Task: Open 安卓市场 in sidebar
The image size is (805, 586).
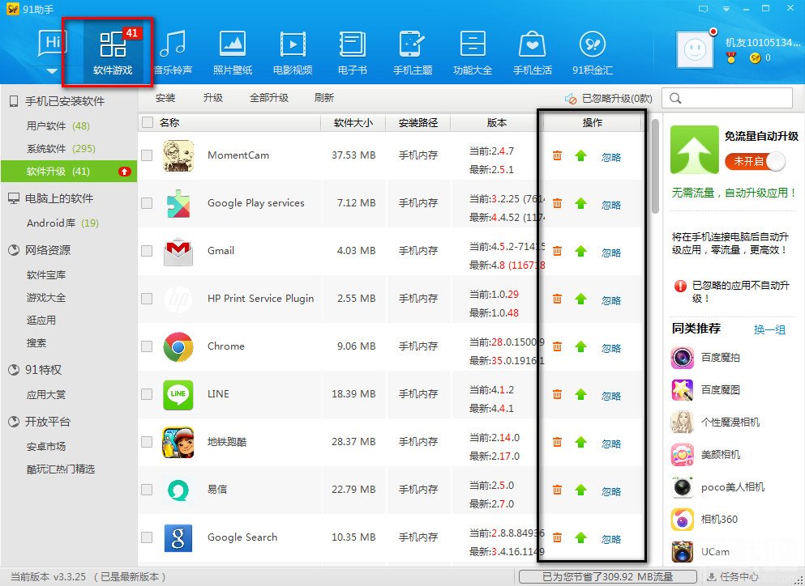Action: [x=46, y=446]
